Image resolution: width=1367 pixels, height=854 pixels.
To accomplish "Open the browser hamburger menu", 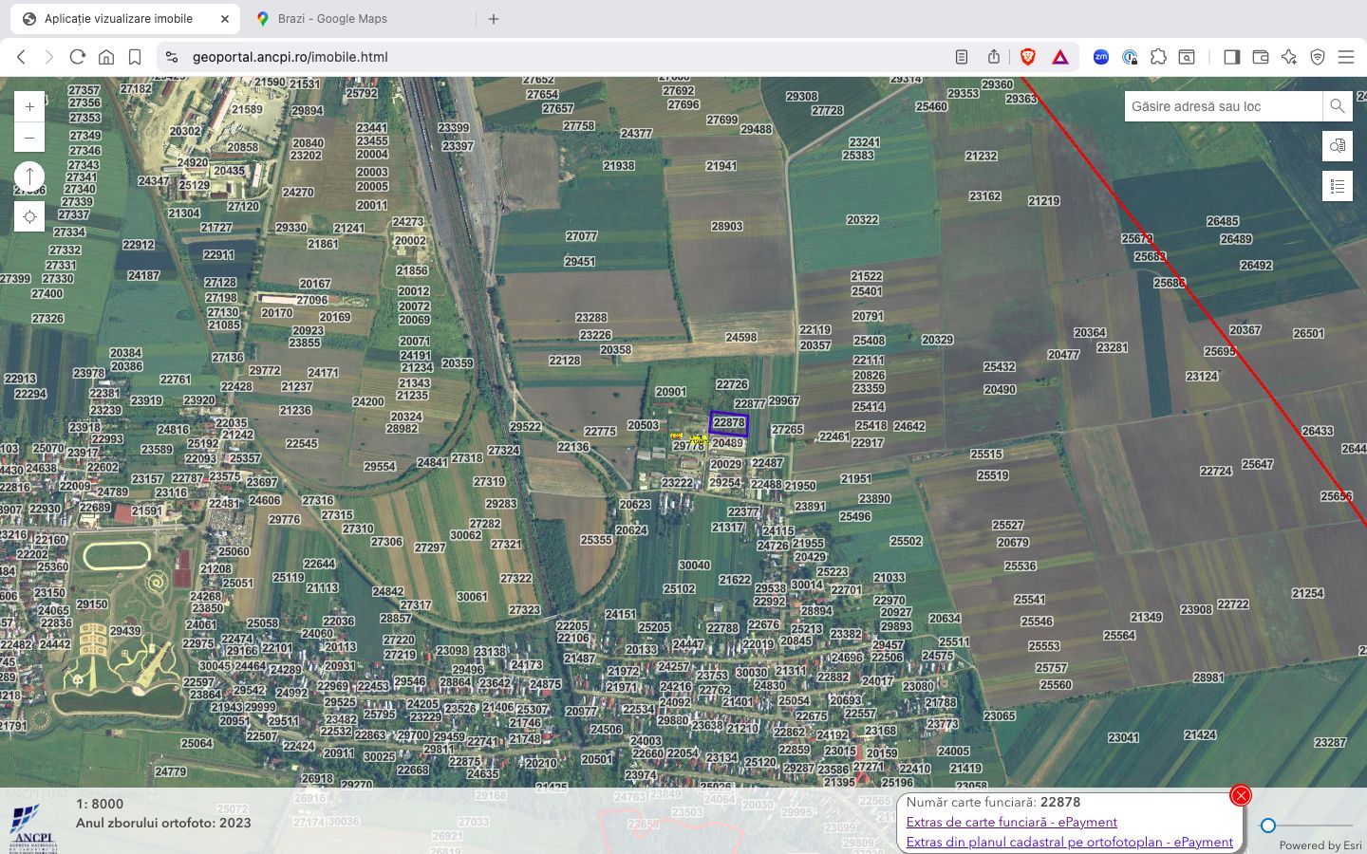I will tap(1347, 56).
